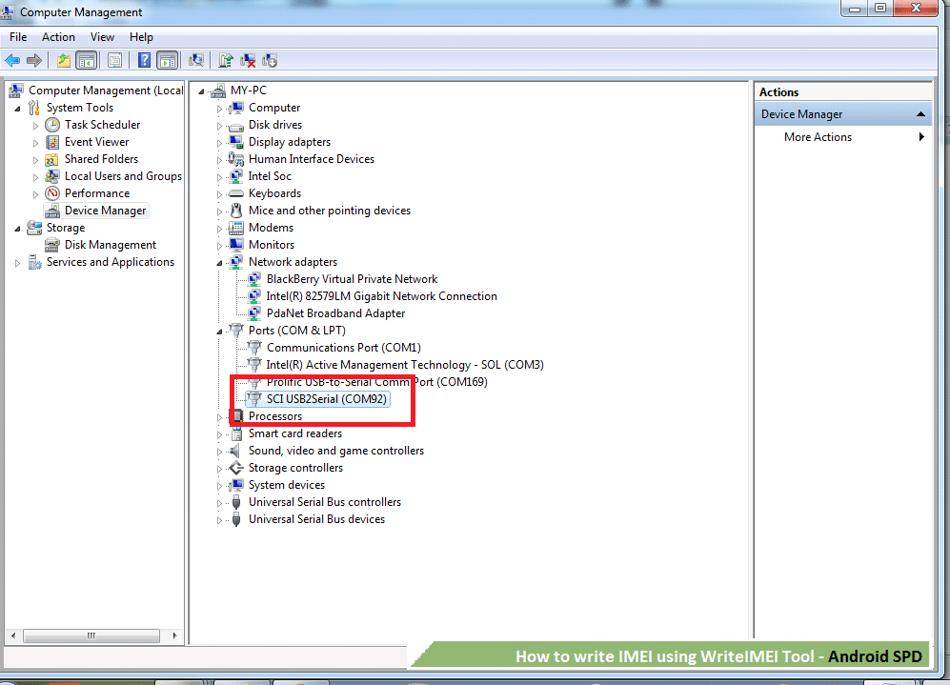Select Local Users and Groups

123,176
